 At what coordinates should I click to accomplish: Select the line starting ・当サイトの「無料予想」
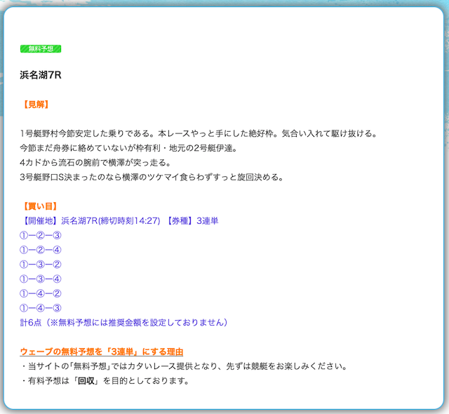click(x=185, y=366)
